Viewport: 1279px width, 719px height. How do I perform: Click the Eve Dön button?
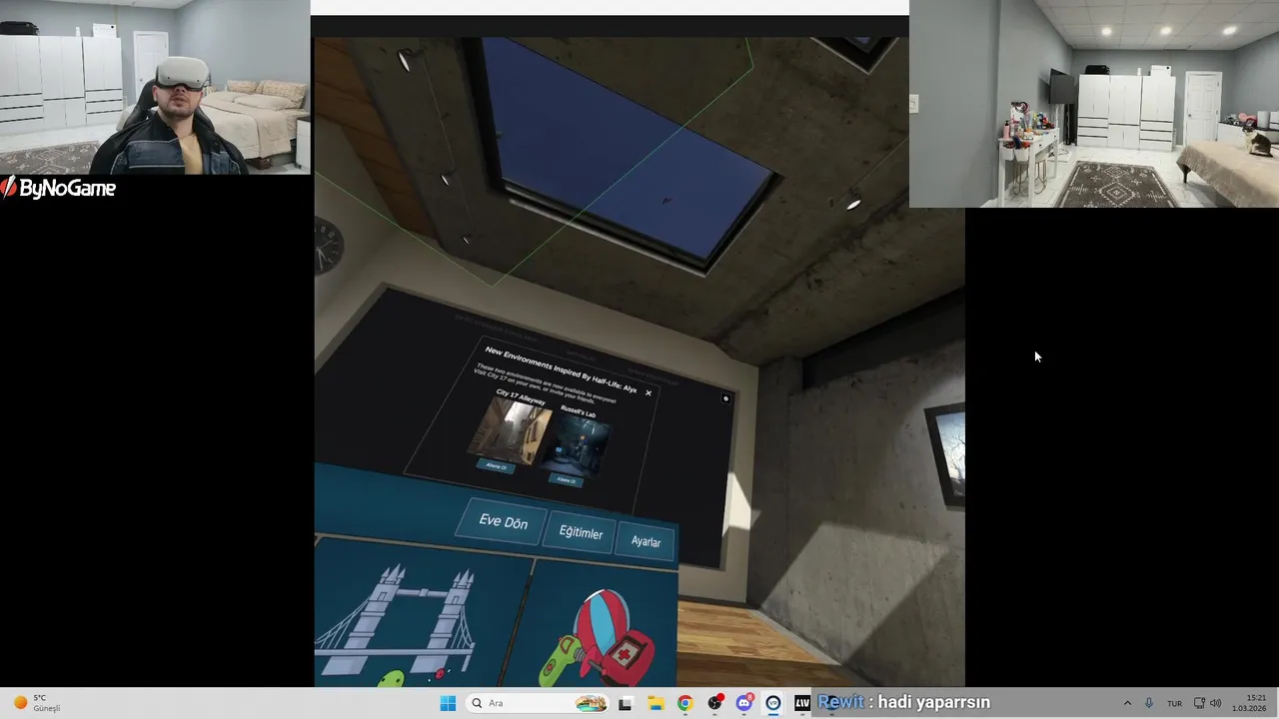503,522
